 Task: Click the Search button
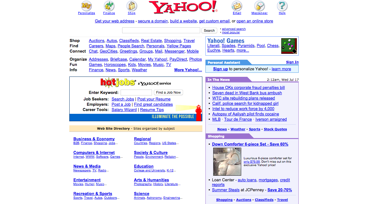(x=209, y=30)
